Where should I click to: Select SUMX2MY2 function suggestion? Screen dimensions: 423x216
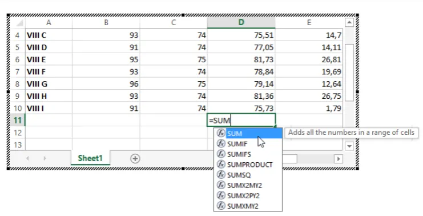click(x=248, y=185)
